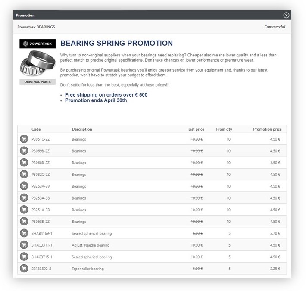Close the Promotion dialog

coord(286,15)
